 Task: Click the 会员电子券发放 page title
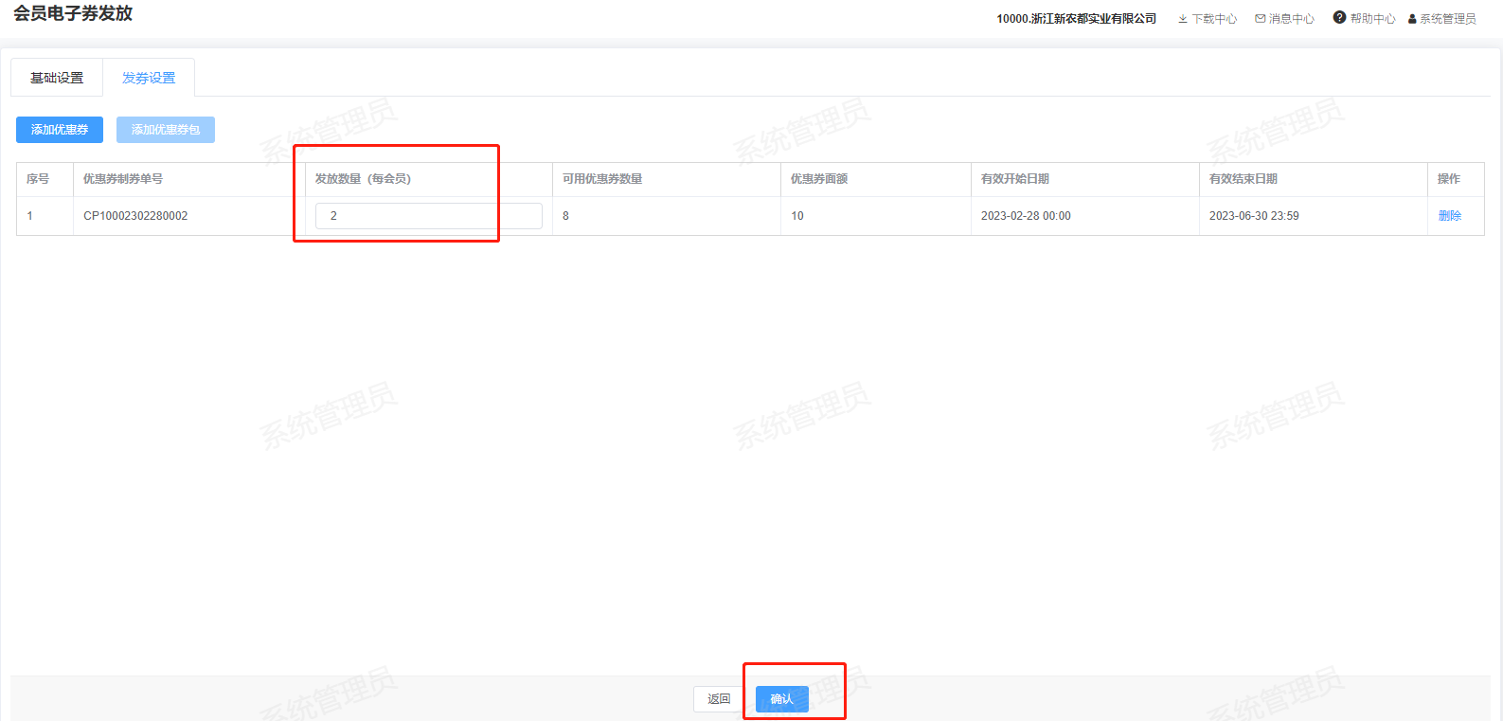[x=73, y=13]
